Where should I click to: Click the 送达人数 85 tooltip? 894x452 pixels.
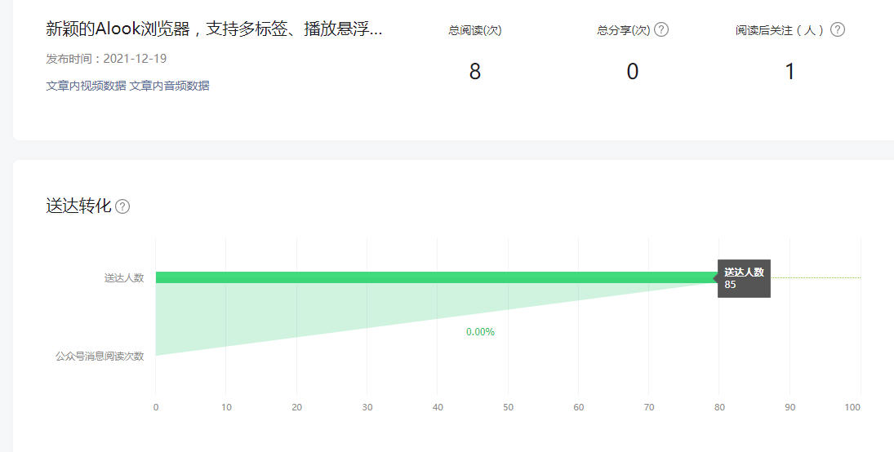[744, 278]
